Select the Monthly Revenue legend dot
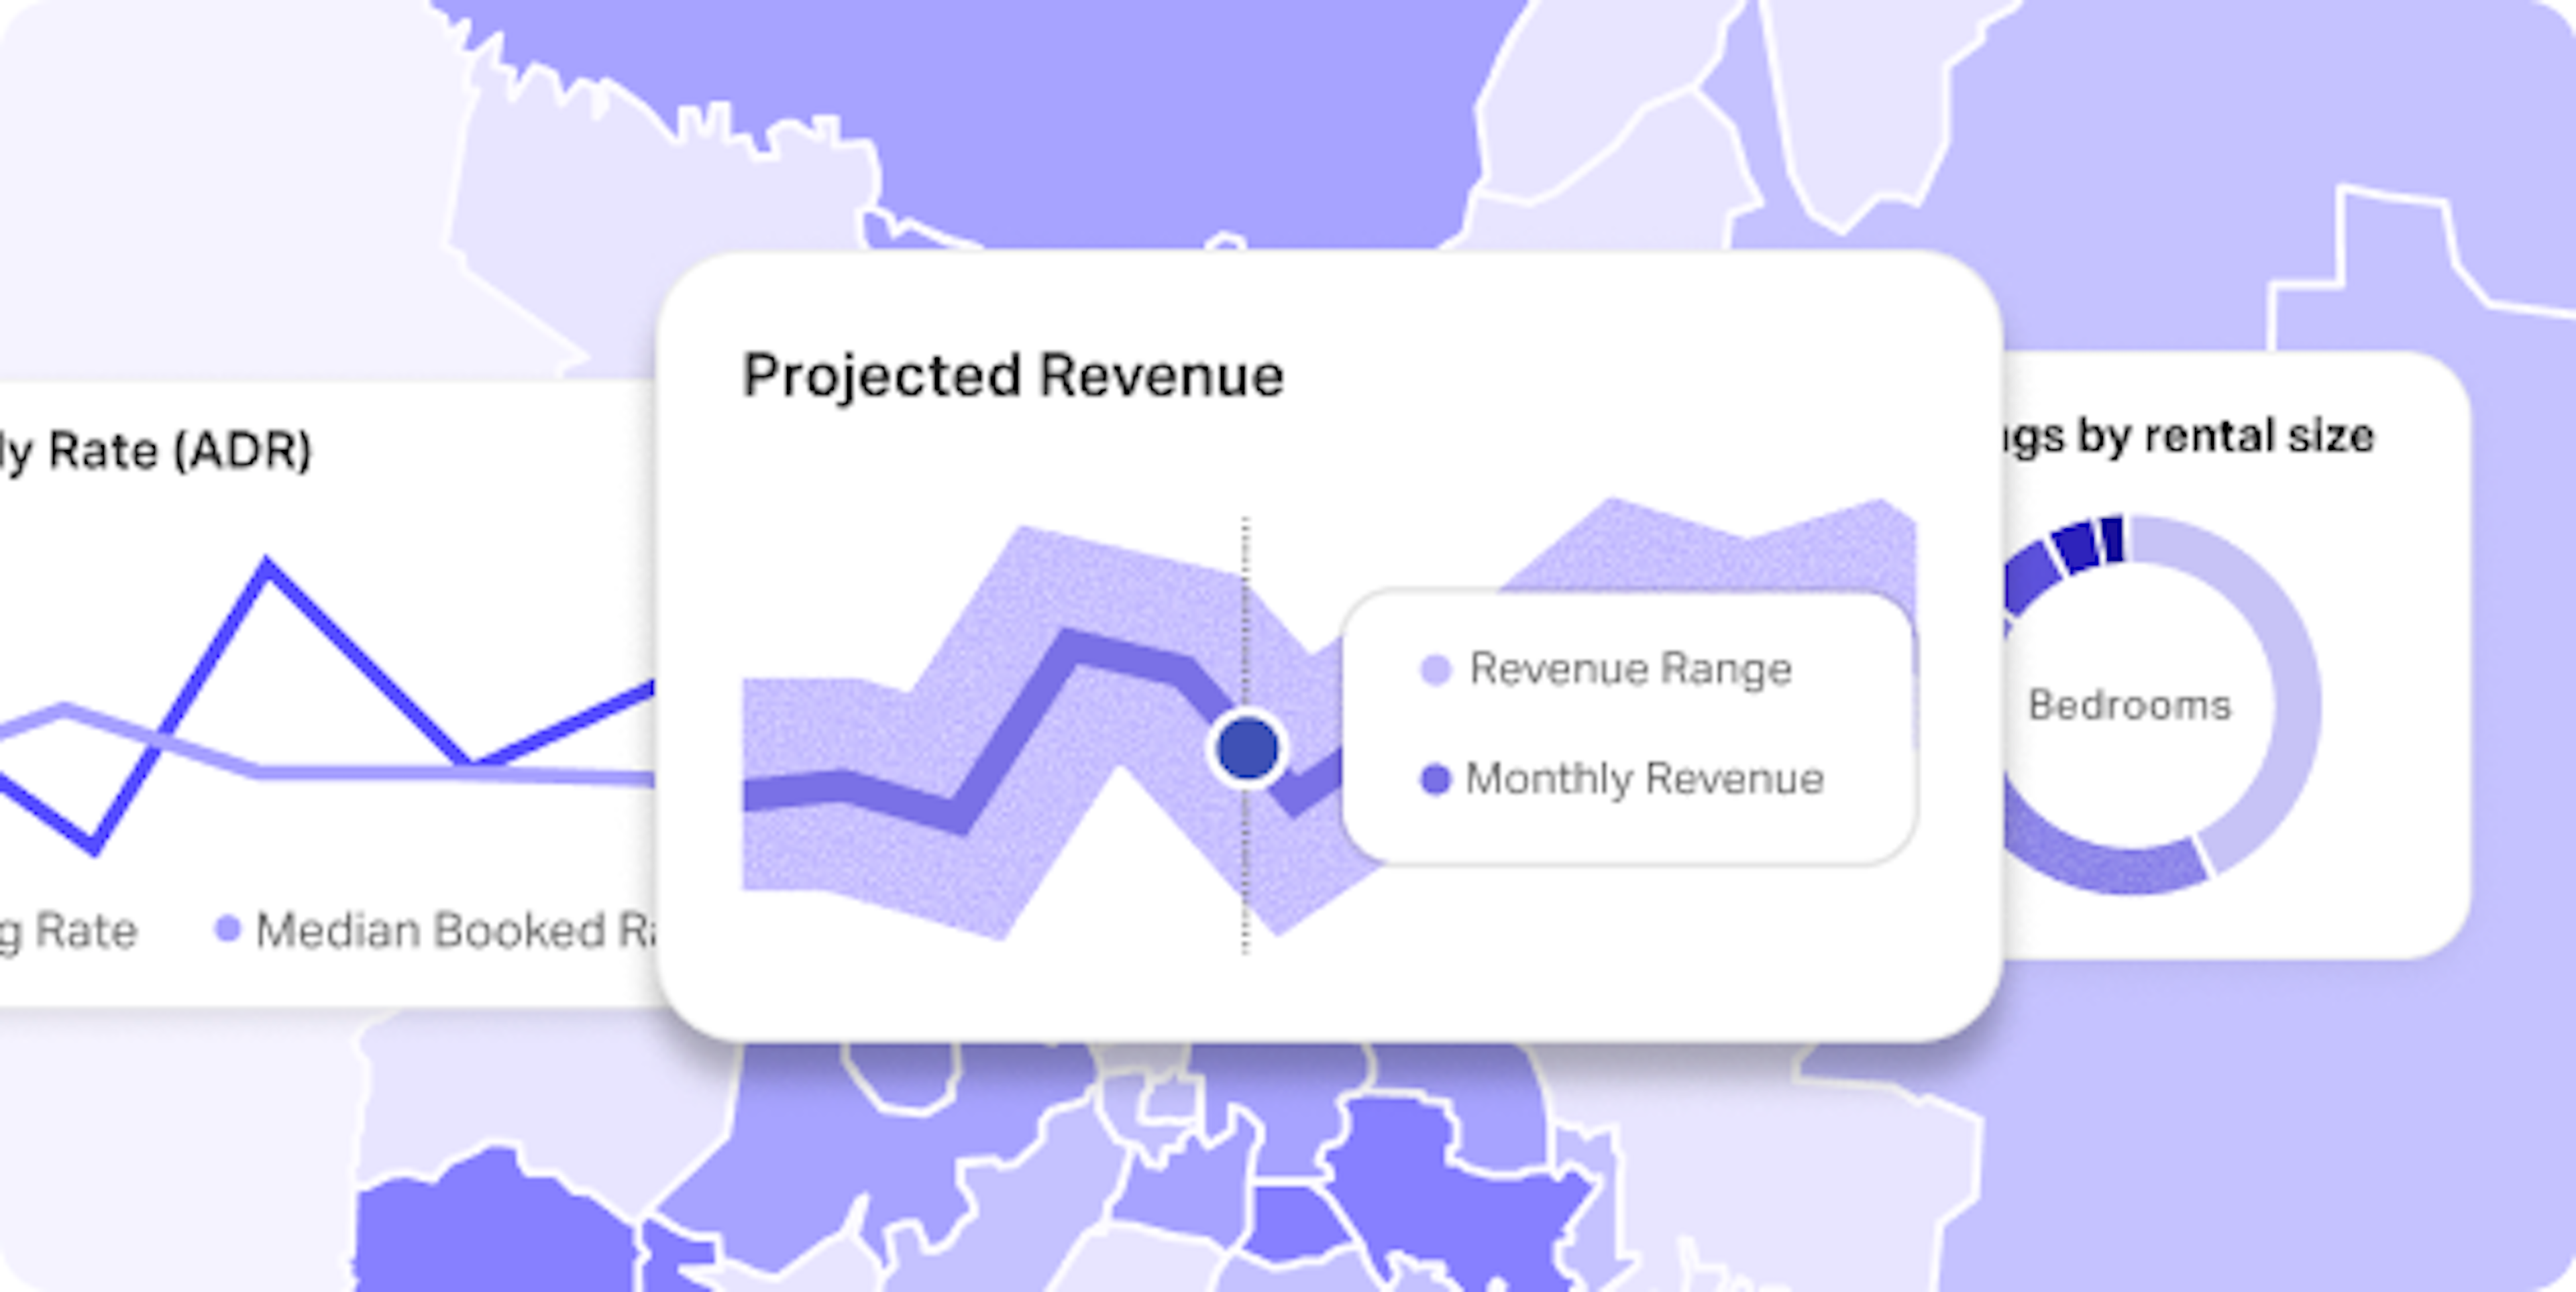The image size is (2576, 1292). [1436, 779]
